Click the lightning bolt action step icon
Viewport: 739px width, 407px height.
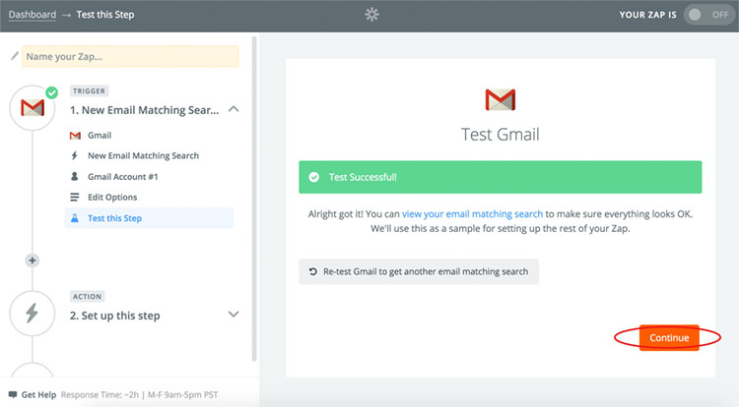click(x=33, y=313)
